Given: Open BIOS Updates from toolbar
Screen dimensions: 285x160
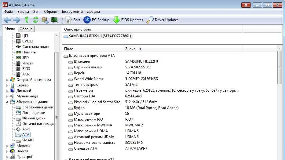Looking at the screenshot, I should tap(128, 20).
